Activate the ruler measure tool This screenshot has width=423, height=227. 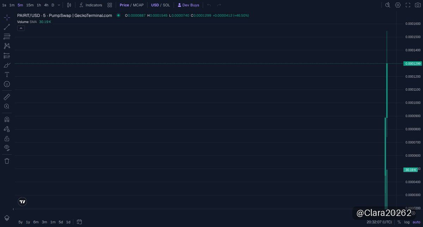(7, 97)
